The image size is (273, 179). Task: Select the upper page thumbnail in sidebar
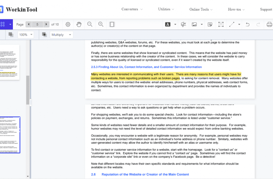(10, 62)
